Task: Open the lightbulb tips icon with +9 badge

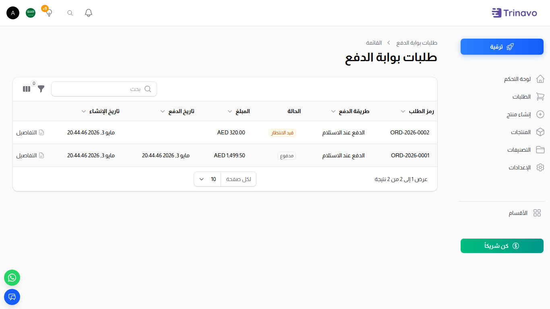Action: (49, 12)
